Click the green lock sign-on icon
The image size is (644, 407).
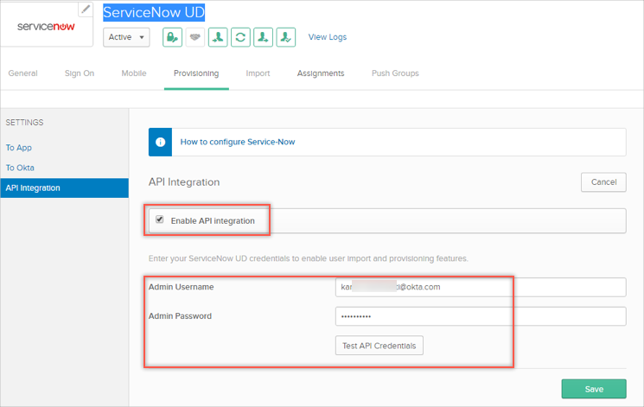[173, 37]
